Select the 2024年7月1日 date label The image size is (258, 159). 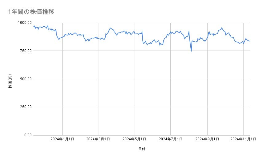(x=170, y=139)
